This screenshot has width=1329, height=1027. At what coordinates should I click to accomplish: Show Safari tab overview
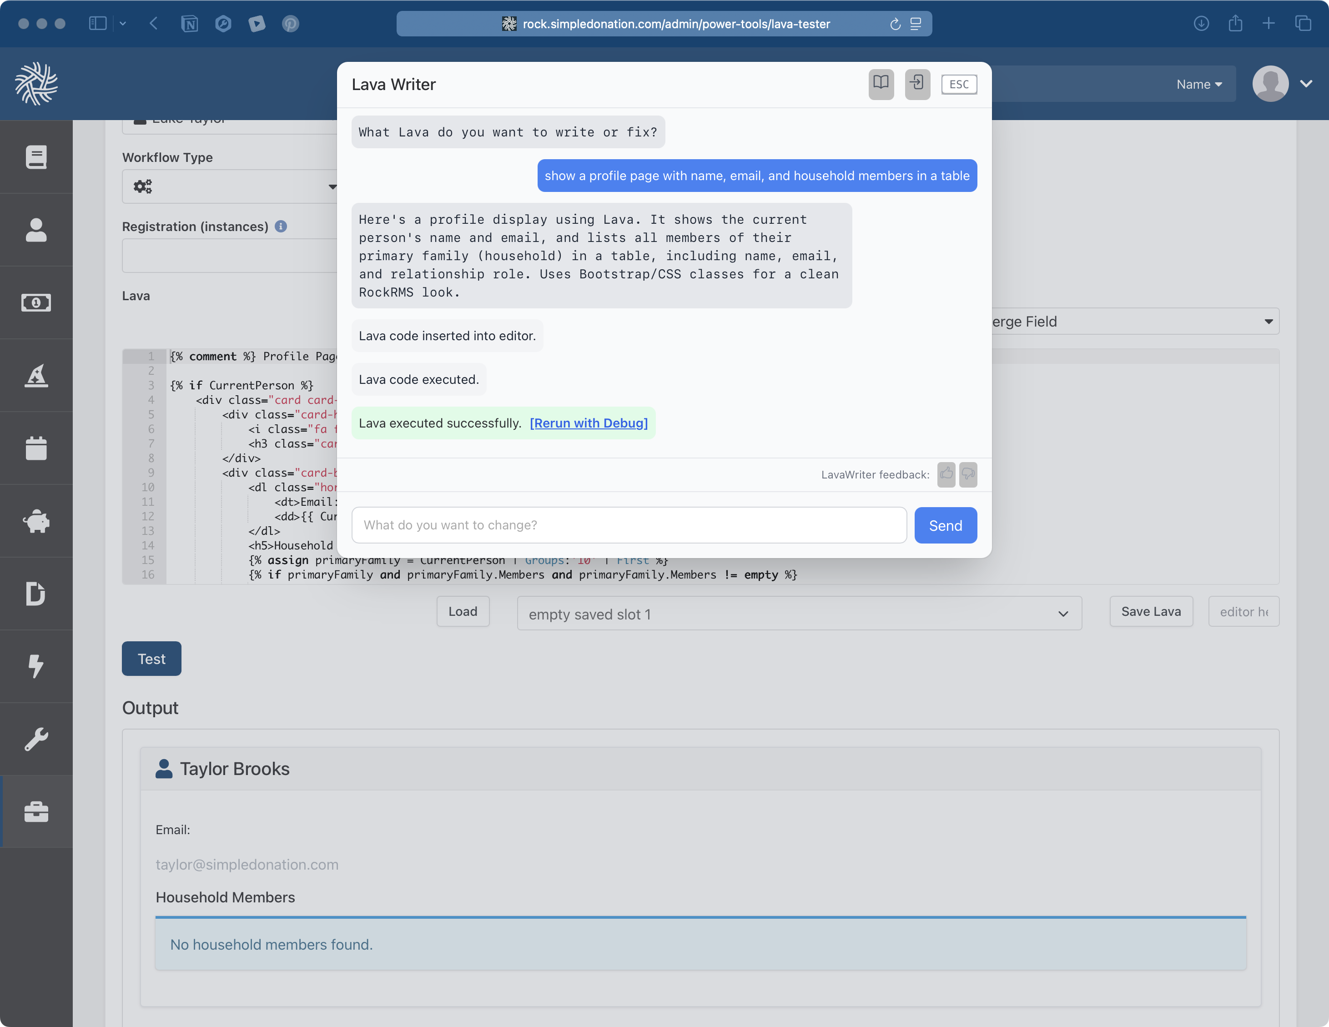tap(1303, 24)
